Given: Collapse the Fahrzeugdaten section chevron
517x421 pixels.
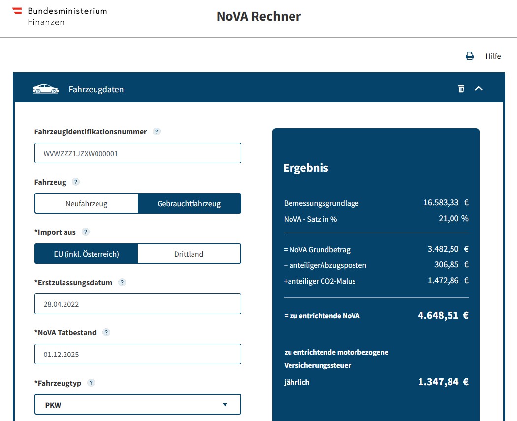Looking at the screenshot, I should [x=479, y=89].
